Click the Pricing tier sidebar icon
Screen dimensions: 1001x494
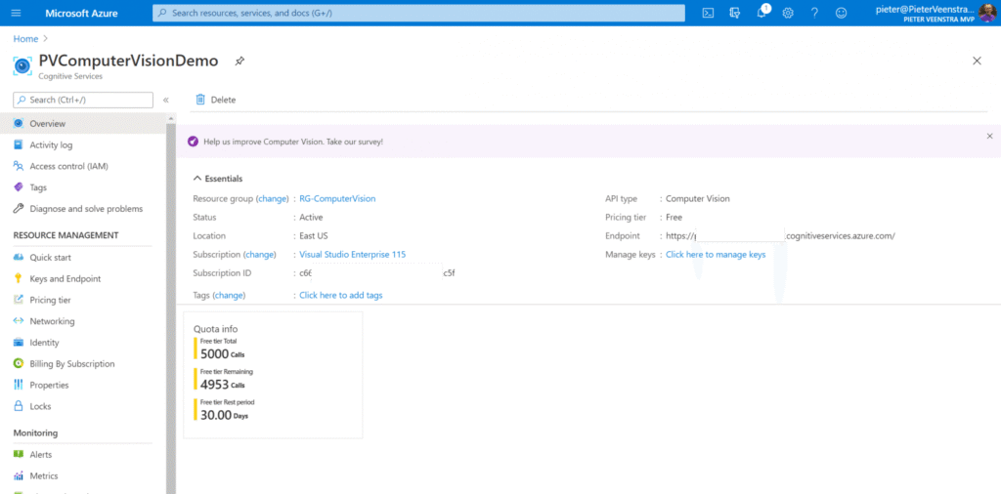19,300
